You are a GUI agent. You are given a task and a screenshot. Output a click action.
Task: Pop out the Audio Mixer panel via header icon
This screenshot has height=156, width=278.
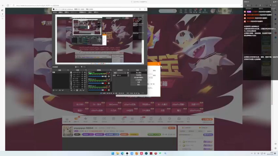coord(111,70)
